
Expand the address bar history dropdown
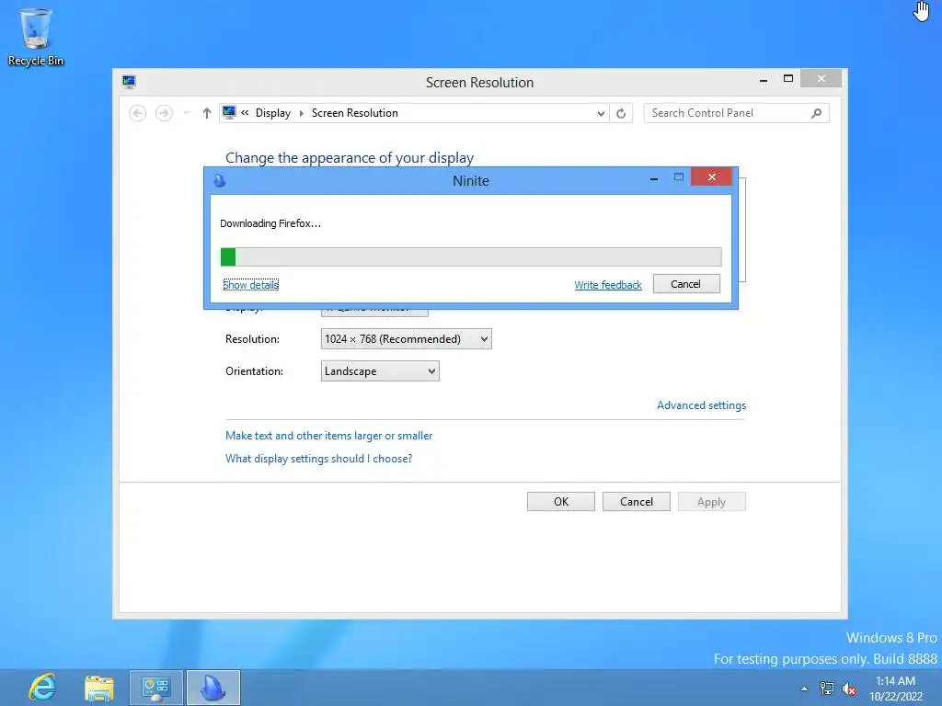[601, 113]
